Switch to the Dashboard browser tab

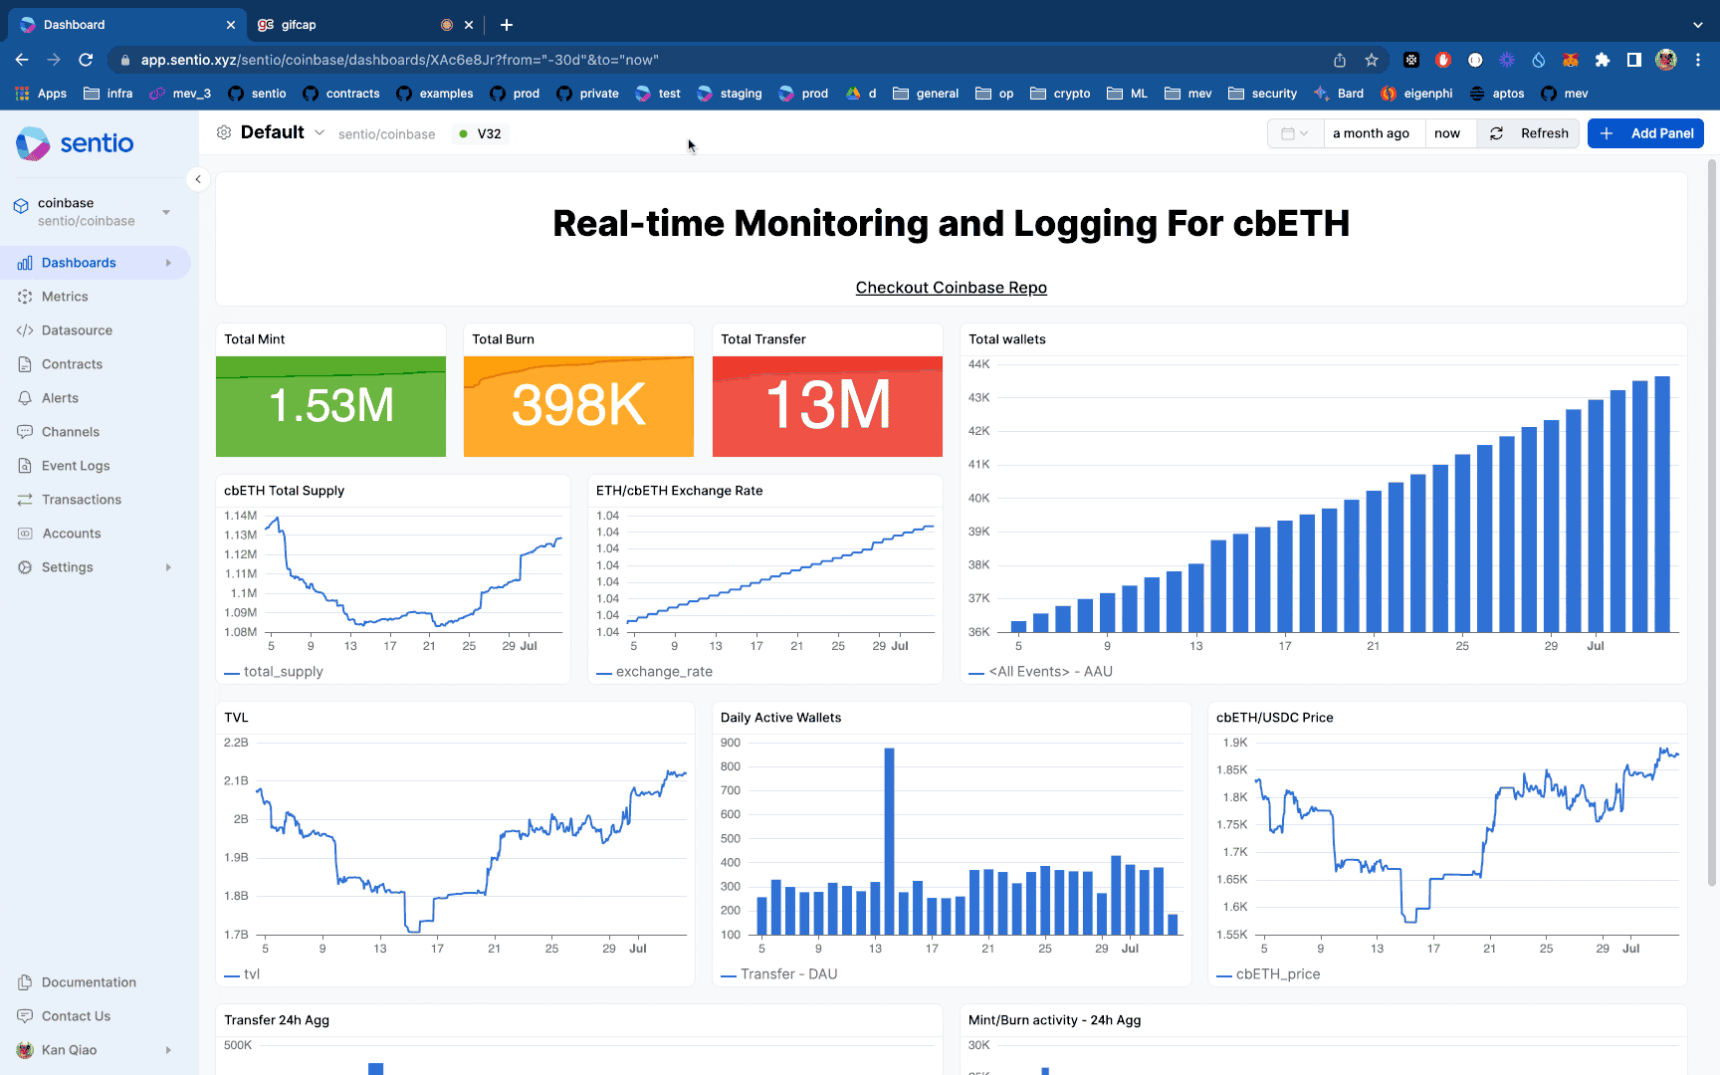pos(127,25)
